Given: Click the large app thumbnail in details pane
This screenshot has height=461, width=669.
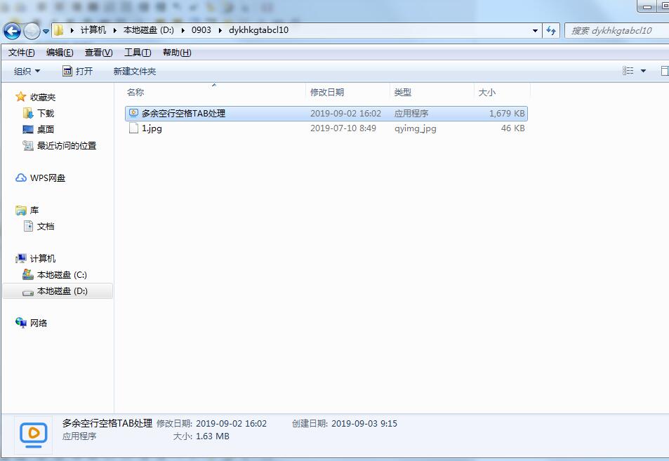Looking at the screenshot, I should 33,435.
